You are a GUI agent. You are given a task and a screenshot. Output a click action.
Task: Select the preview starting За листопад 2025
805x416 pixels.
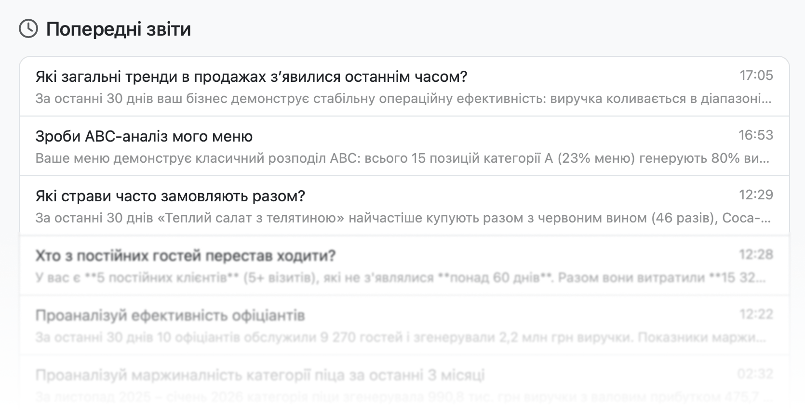(398, 398)
